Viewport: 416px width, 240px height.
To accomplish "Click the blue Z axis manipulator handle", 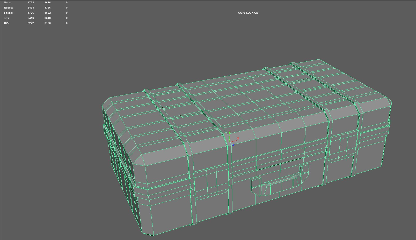I will pos(233,145).
